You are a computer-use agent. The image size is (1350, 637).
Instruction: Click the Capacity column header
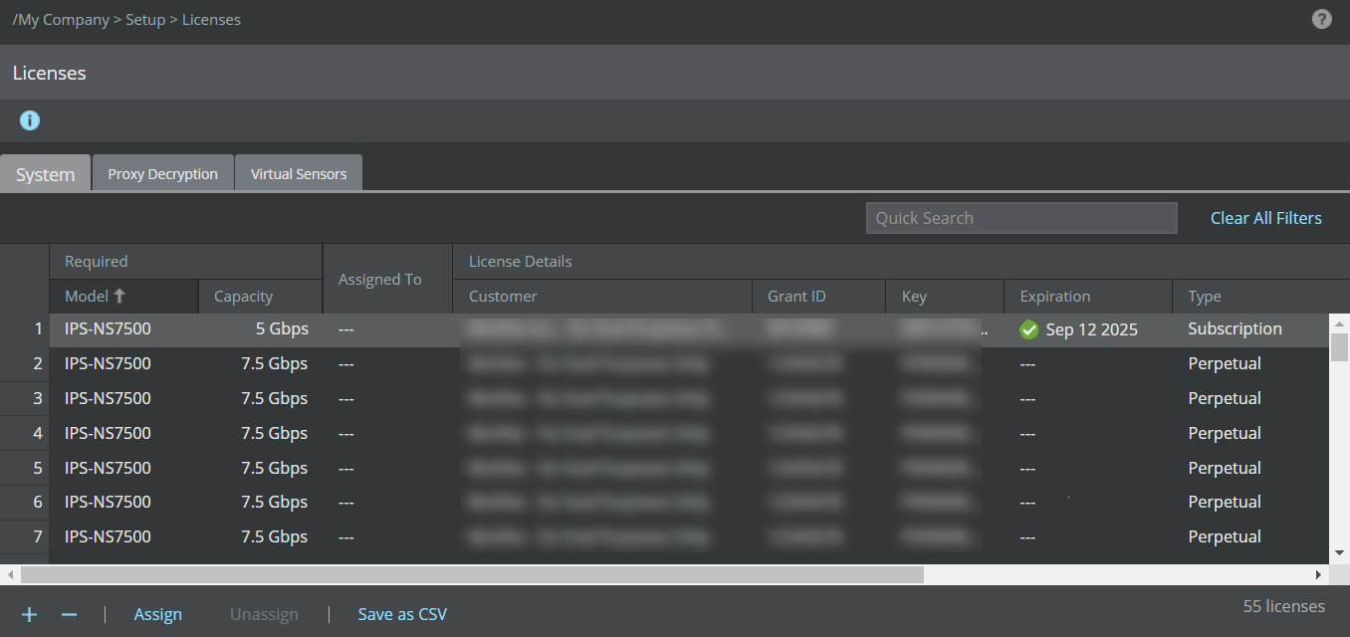259,296
